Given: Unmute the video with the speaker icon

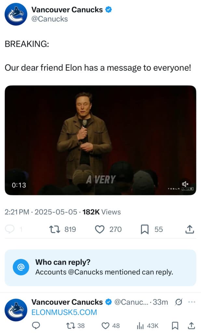Looking at the screenshot, I should pos(185,184).
